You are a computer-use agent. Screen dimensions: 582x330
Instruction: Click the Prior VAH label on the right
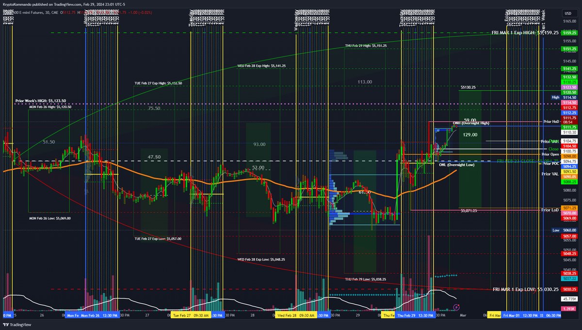[x=550, y=141]
